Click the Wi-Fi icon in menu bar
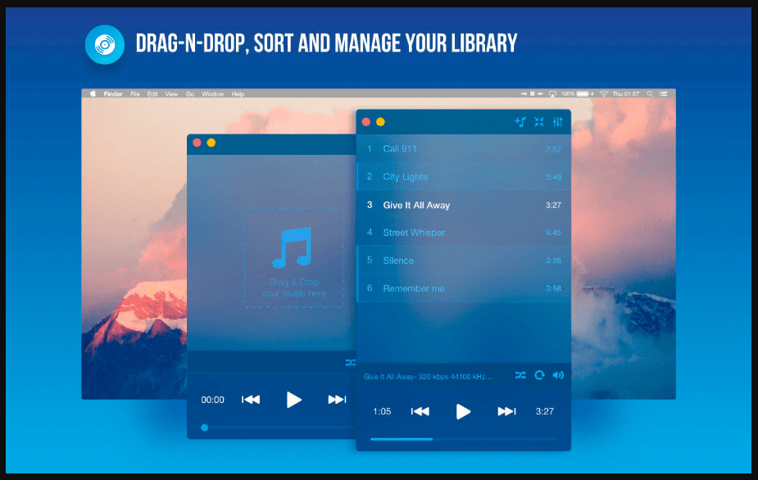Viewport: 758px width, 480px height. (x=604, y=93)
